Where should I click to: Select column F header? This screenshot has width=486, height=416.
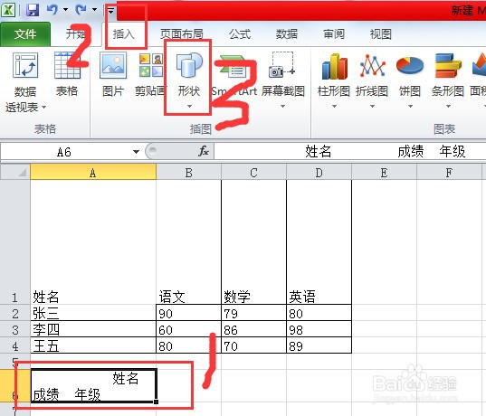(449, 172)
